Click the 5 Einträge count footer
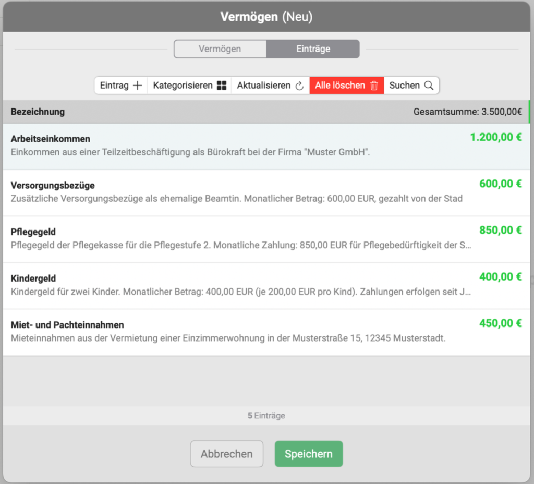534x484 pixels. click(x=266, y=416)
